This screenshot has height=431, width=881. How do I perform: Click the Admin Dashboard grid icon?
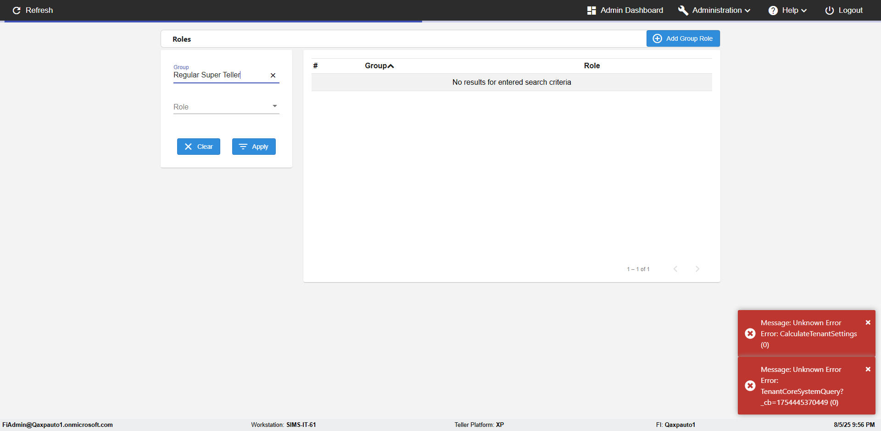(x=591, y=10)
